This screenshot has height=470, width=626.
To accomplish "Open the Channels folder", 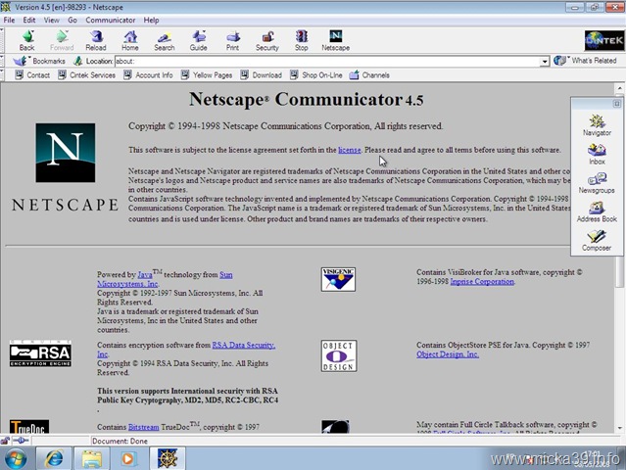I will point(369,75).
